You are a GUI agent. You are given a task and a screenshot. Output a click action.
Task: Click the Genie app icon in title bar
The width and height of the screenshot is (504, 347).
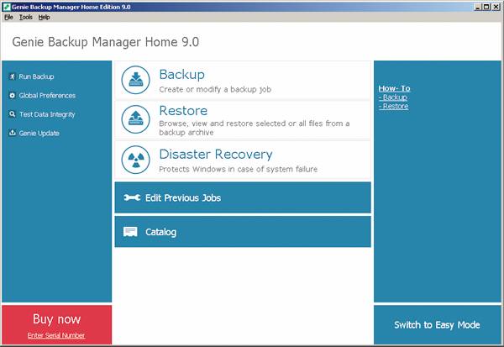point(6,7)
